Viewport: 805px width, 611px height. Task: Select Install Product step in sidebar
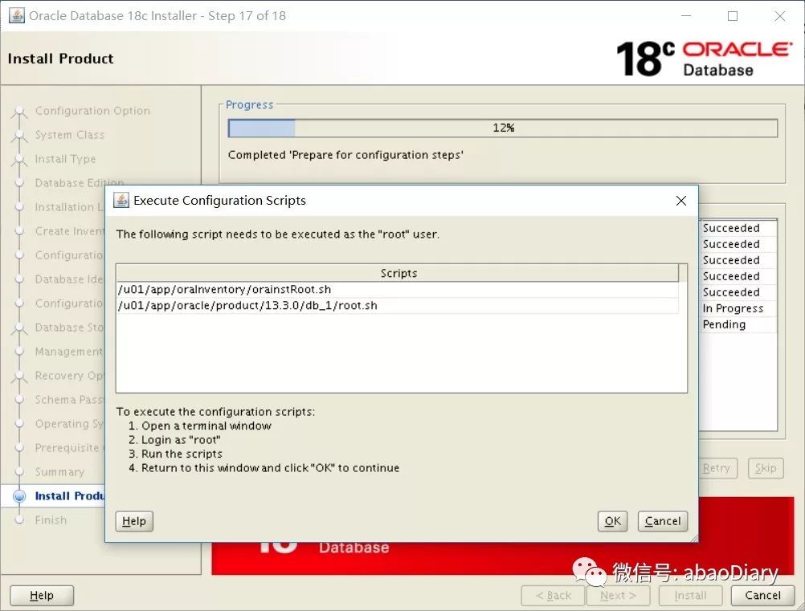click(69, 496)
